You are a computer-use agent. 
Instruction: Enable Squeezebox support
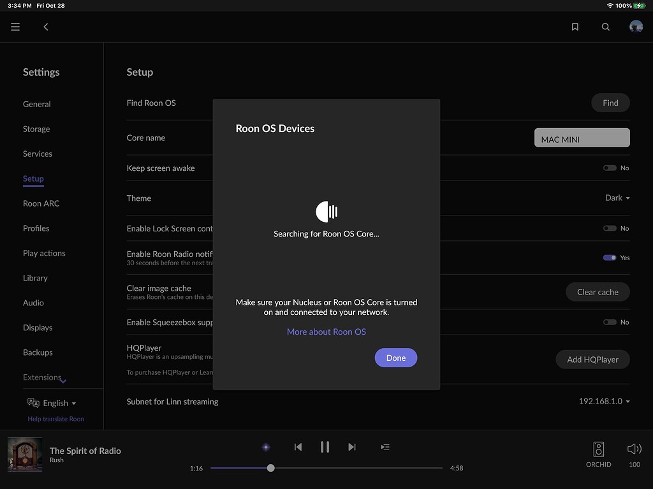tap(610, 322)
